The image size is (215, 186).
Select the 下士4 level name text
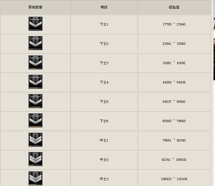[104, 82]
